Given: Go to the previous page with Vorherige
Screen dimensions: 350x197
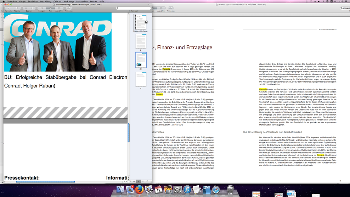Looking at the screenshot, I should pos(9,8).
